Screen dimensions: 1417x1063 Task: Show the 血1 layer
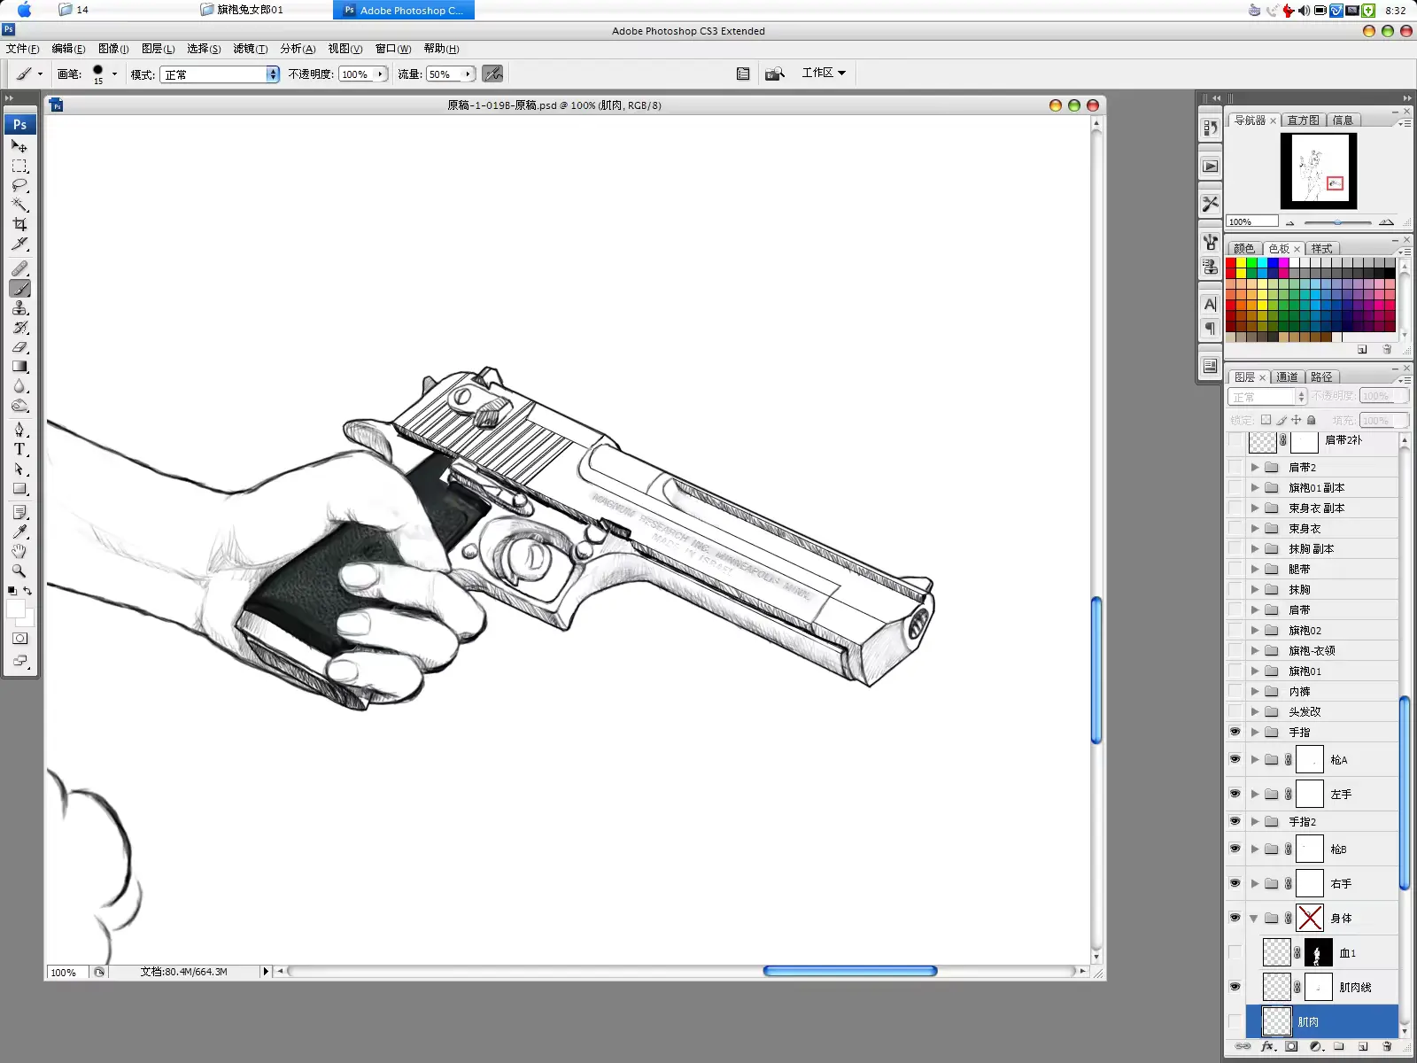[x=1235, y=952]
